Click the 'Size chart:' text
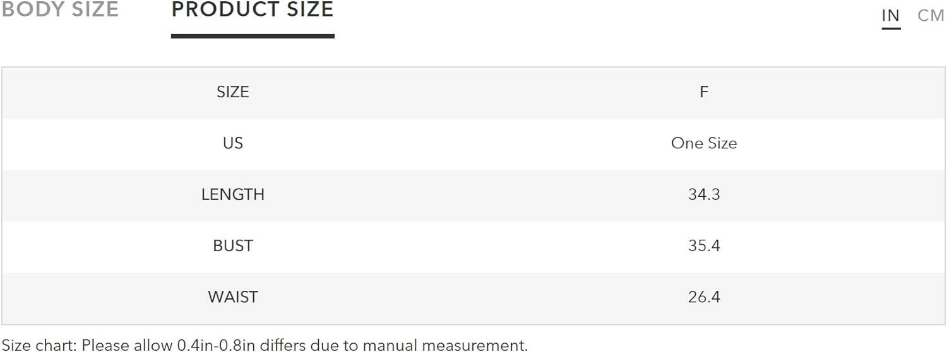Image resolution: width=947 pixels, height=352 pixels. coord(39,345)
